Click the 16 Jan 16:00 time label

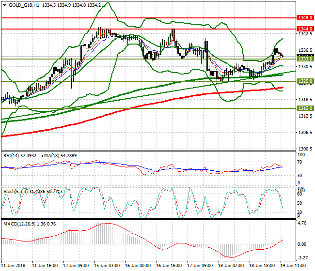169,266
